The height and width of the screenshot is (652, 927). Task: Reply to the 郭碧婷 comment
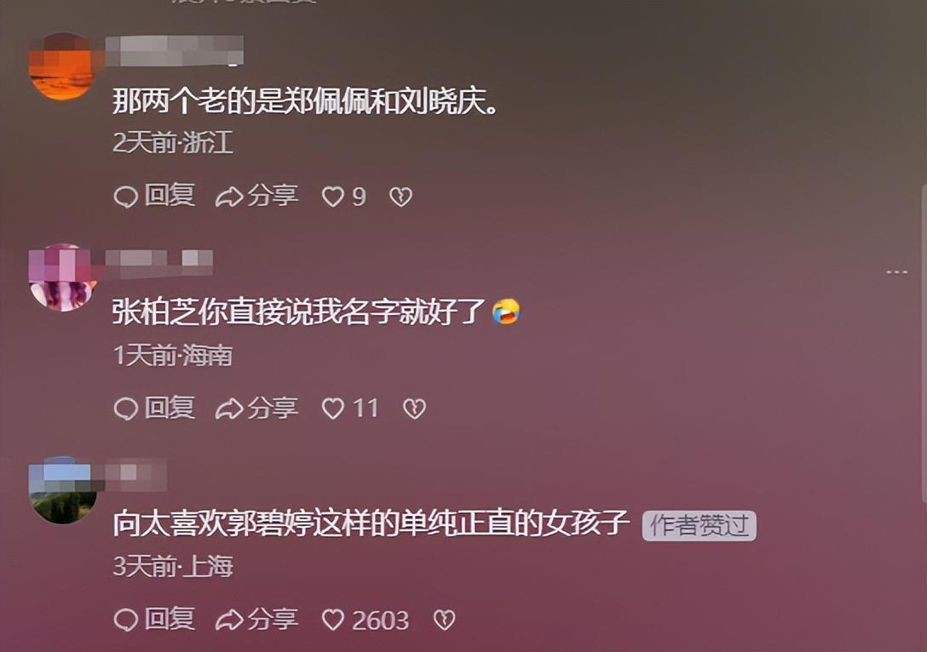[x=154, y=619]
